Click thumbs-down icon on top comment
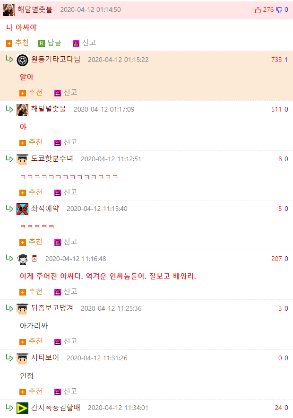The height and width of the screenshot is (418, 293). coord(279,10)
